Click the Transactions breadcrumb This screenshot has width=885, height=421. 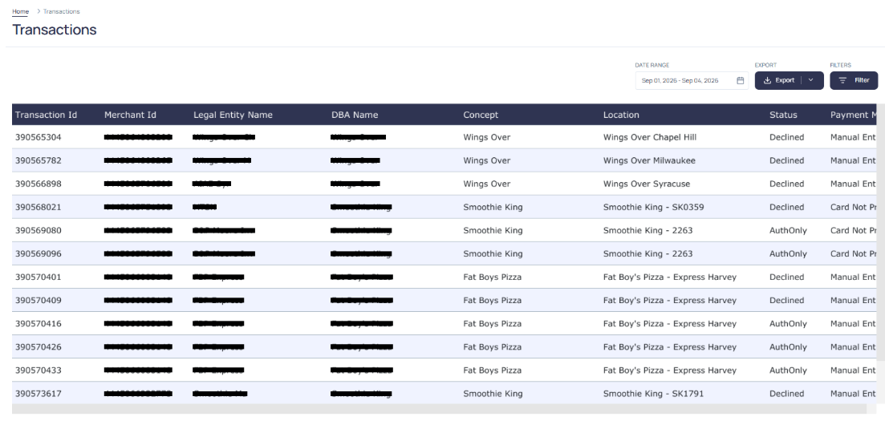pyautogui.click(x=62, y=11)
